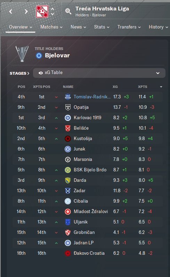Click the Đakovo Croatia club crest
170x277 pixels.
tap(68, 253)
